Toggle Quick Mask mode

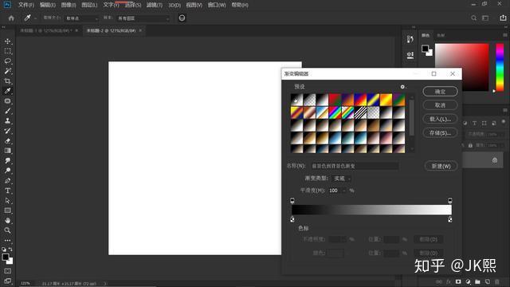(x=7, y=271)
